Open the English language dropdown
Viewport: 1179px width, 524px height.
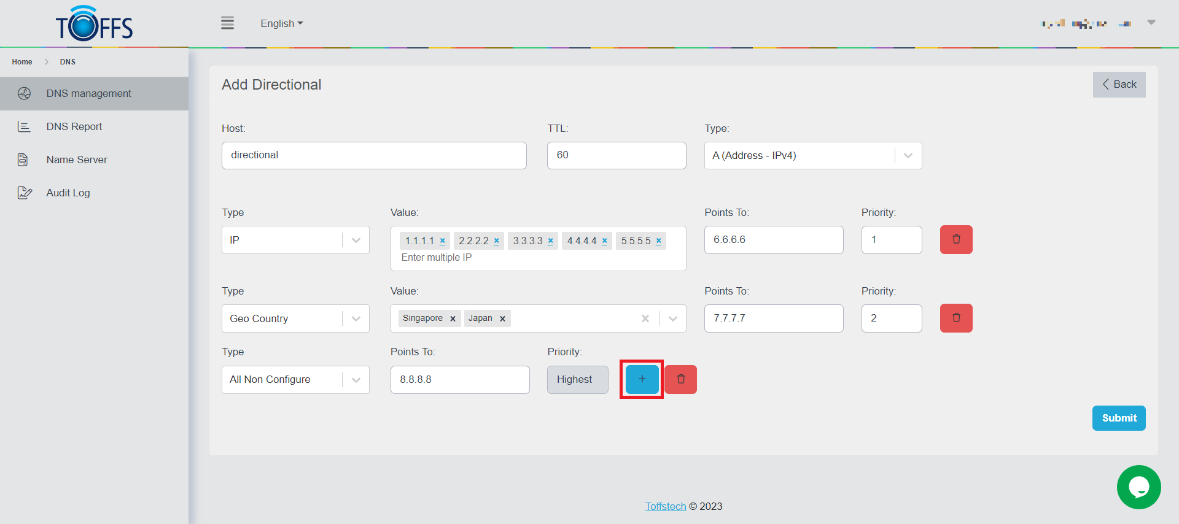281,23
